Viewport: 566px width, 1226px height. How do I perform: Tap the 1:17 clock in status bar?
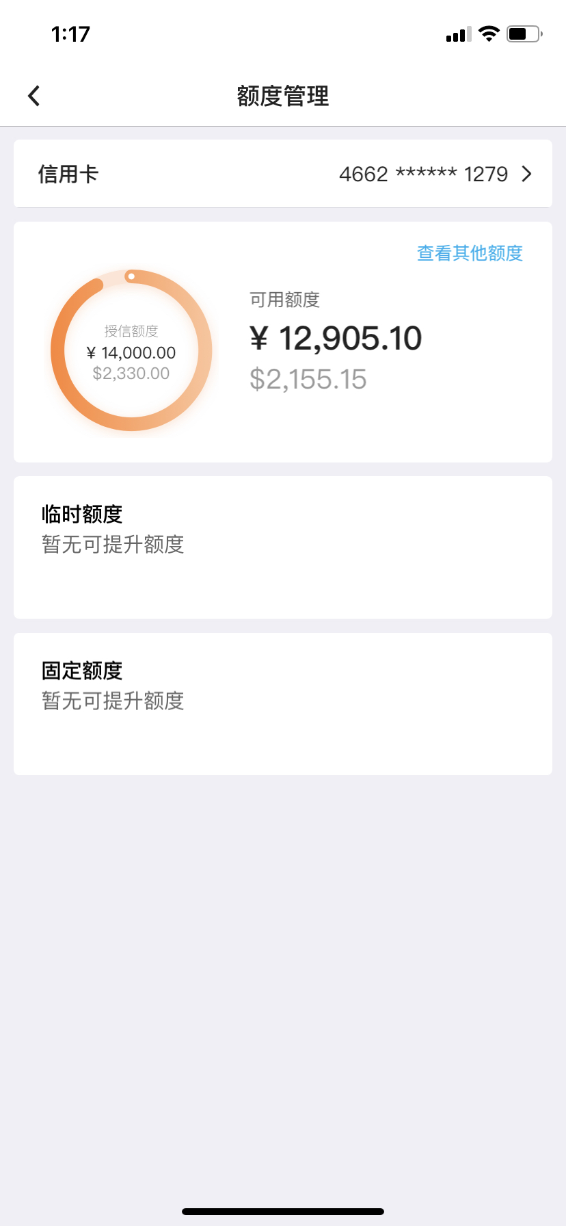[70, 34]
